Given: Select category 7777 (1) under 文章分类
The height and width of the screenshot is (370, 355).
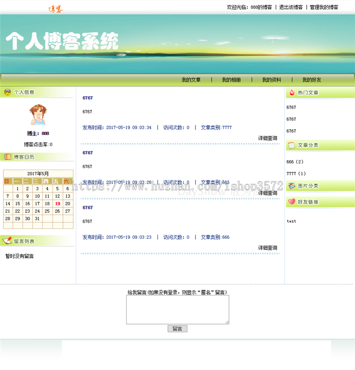Looking at the screenshot, I should click(296, 174).
